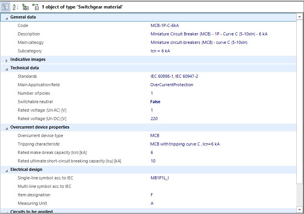Image resolution: width=304 pixels, height=214 pixels.
Task: Click the collapse all groups icon
Action: click(x=35, y=7)
